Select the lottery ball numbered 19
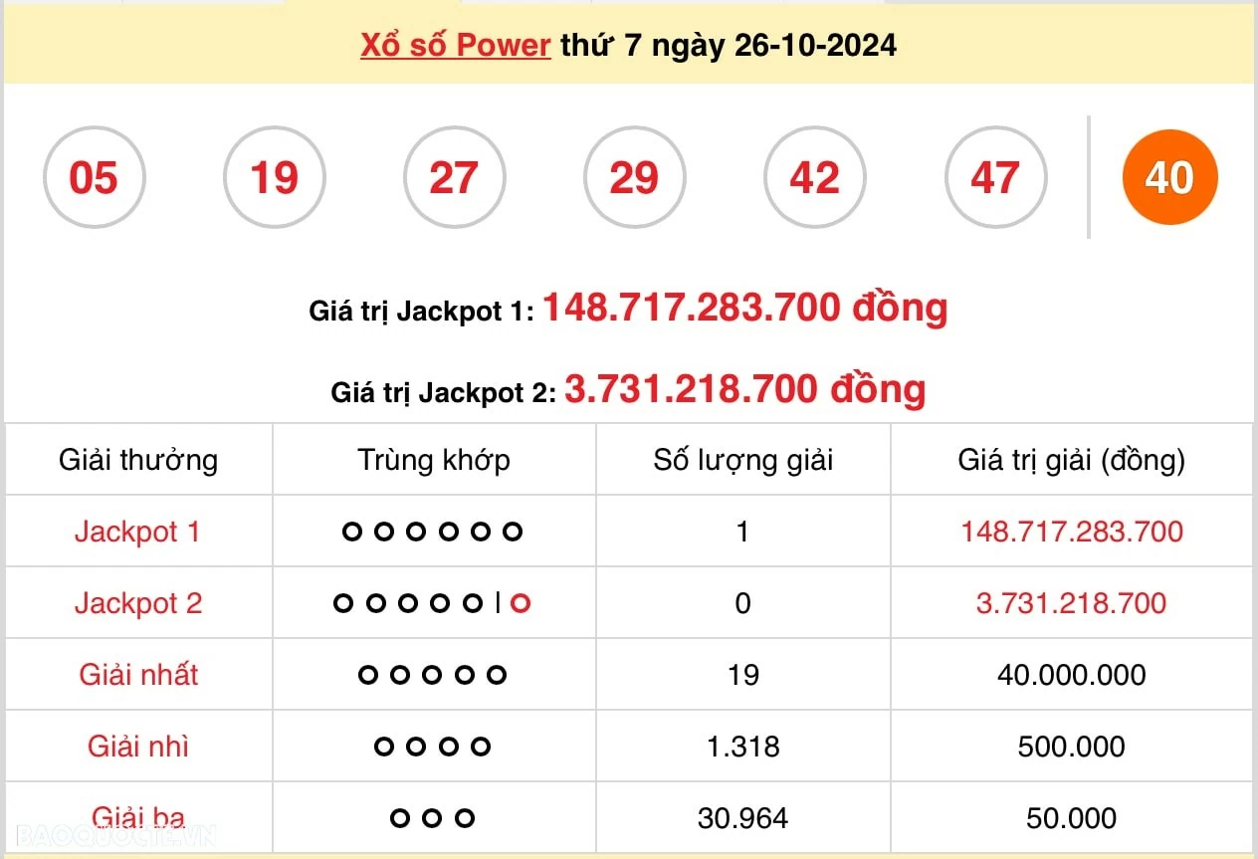Image resolution: width=1258 pixels, height=859 pixels. 275,177
